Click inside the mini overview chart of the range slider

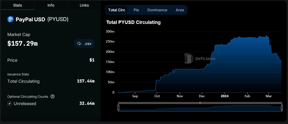pyautogui.click(x=200, y=108)
